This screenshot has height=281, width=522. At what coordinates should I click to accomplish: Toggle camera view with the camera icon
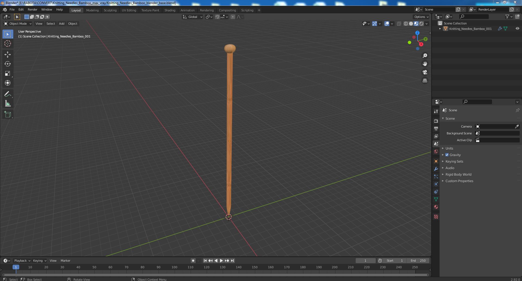click(x=425, y=72)
